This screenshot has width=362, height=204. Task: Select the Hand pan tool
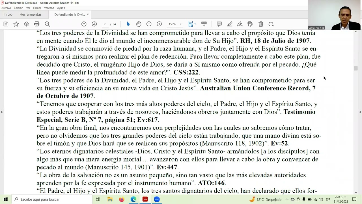tap(138, 24)
